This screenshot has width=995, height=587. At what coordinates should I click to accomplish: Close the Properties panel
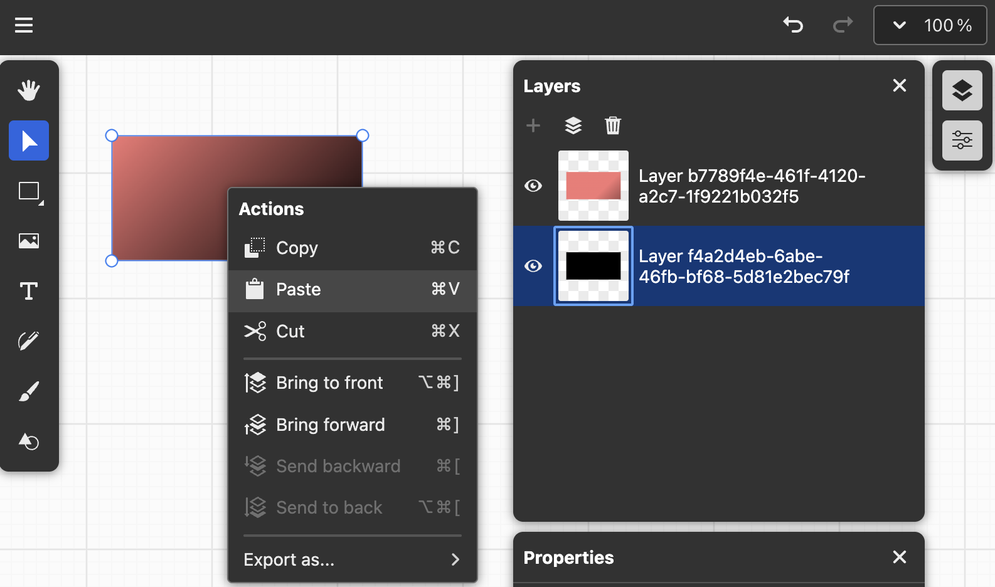pos(899,557)
